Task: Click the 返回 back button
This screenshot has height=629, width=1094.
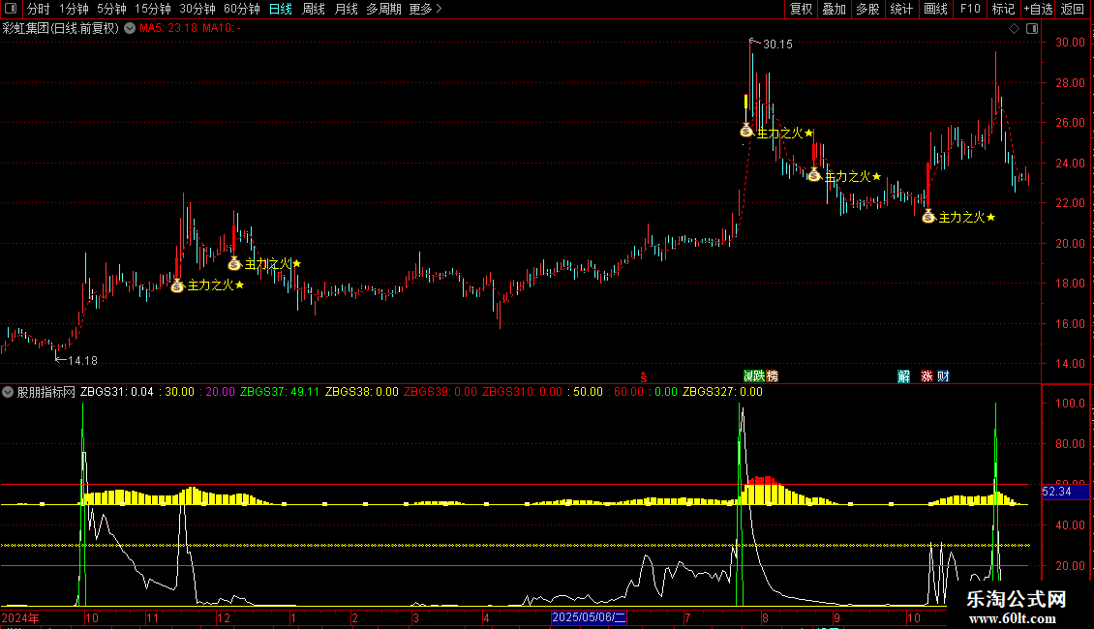Action: coord(1073,9)
